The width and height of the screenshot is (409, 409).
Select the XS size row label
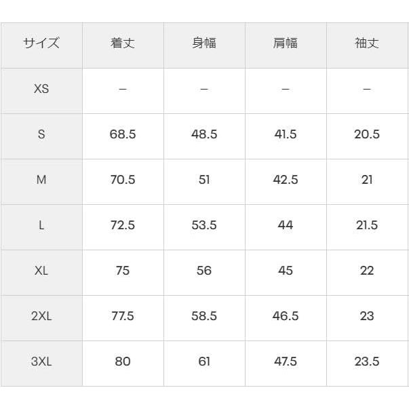41,91
